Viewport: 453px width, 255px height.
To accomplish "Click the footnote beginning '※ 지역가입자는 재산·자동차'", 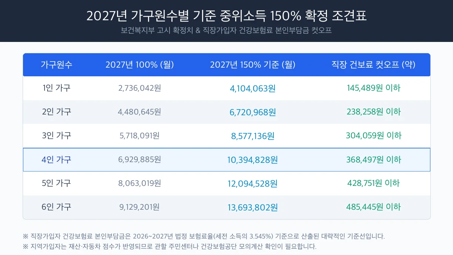I will pos(169,247).
